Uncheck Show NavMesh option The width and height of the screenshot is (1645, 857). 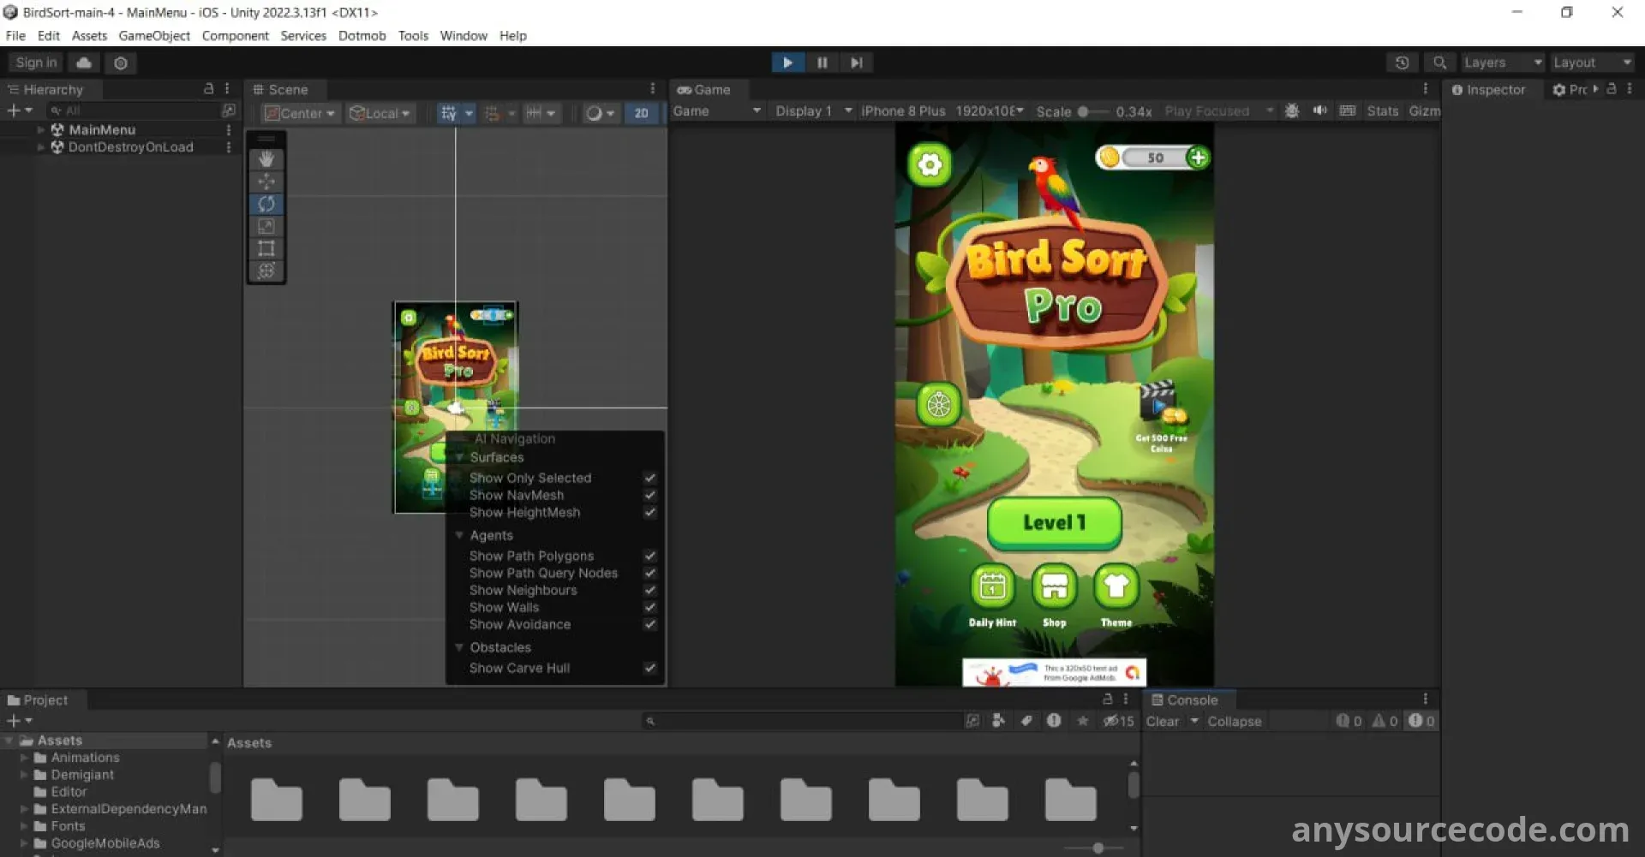point(650,495)
